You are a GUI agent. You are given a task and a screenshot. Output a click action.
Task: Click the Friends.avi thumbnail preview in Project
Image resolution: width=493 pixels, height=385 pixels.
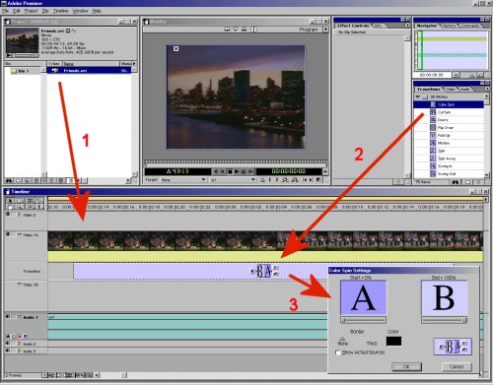(x=23, y=40)
